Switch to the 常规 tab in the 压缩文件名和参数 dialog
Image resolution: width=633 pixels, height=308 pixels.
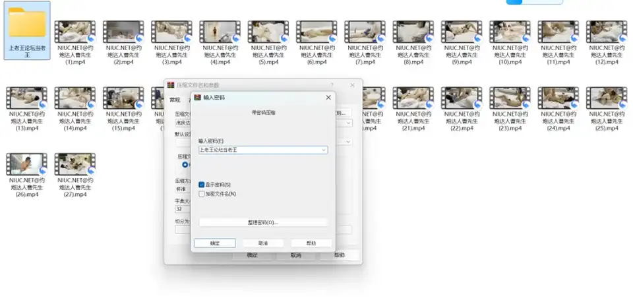tap(175, 100)
